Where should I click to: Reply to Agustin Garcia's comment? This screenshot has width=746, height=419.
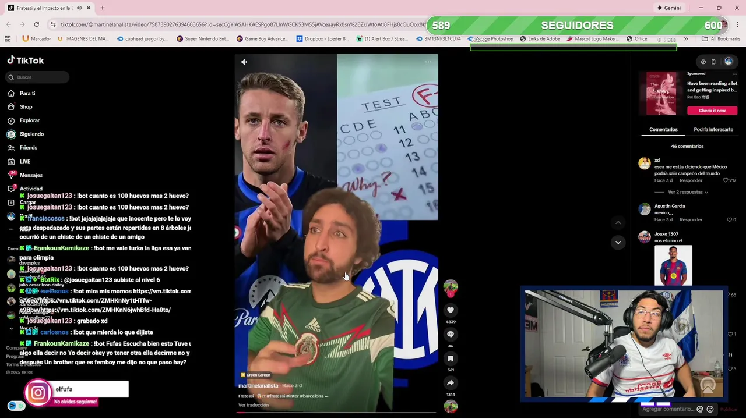click(x=691, y=219)
